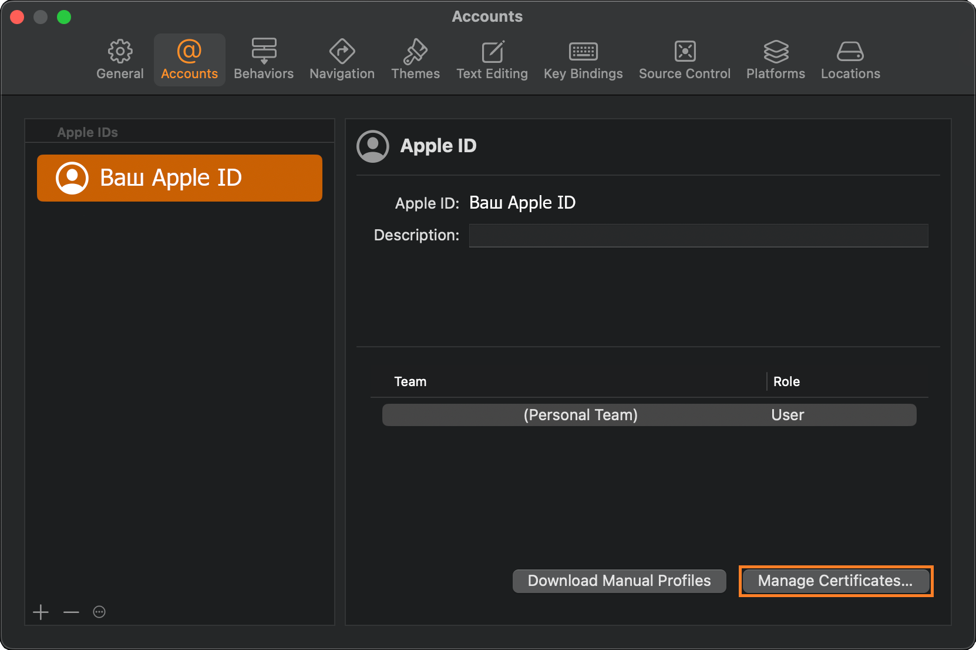Remove the account with the minus button
This screenshot has width=976, height=650.
tap(71, 612)
